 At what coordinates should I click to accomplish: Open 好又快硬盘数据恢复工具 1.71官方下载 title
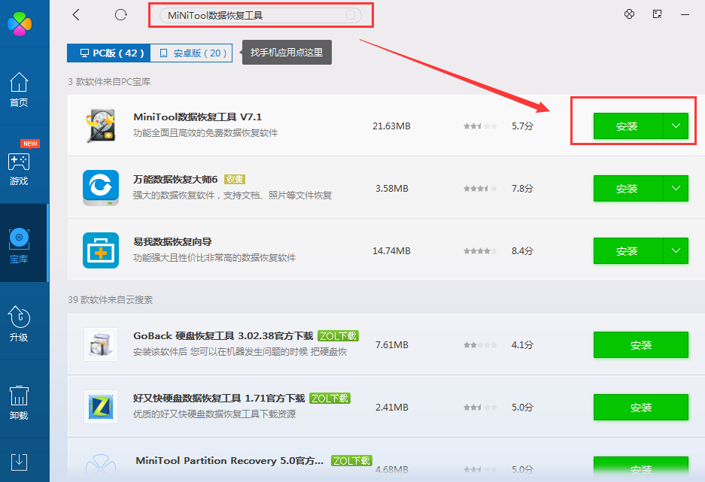[x=219, y=398]
